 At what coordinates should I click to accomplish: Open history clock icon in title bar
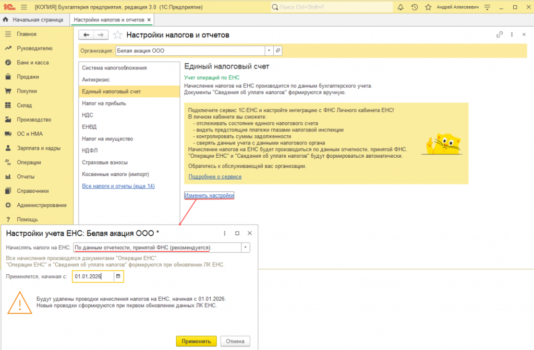tap(414, 7)
